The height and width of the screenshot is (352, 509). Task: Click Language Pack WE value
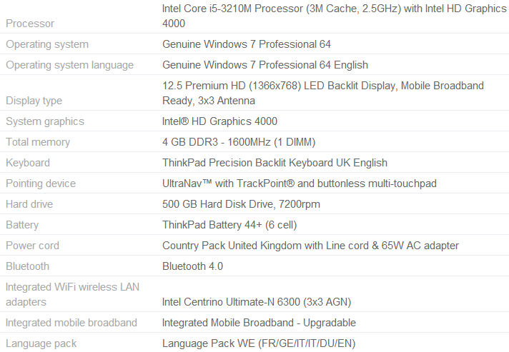coord(259,343)
